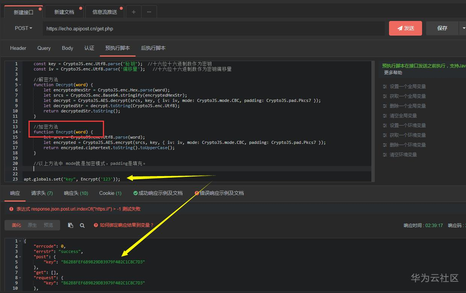Click the 发送 send button
Screen dimensions: 466x293
pyautogui.click(x=406, y=28)
